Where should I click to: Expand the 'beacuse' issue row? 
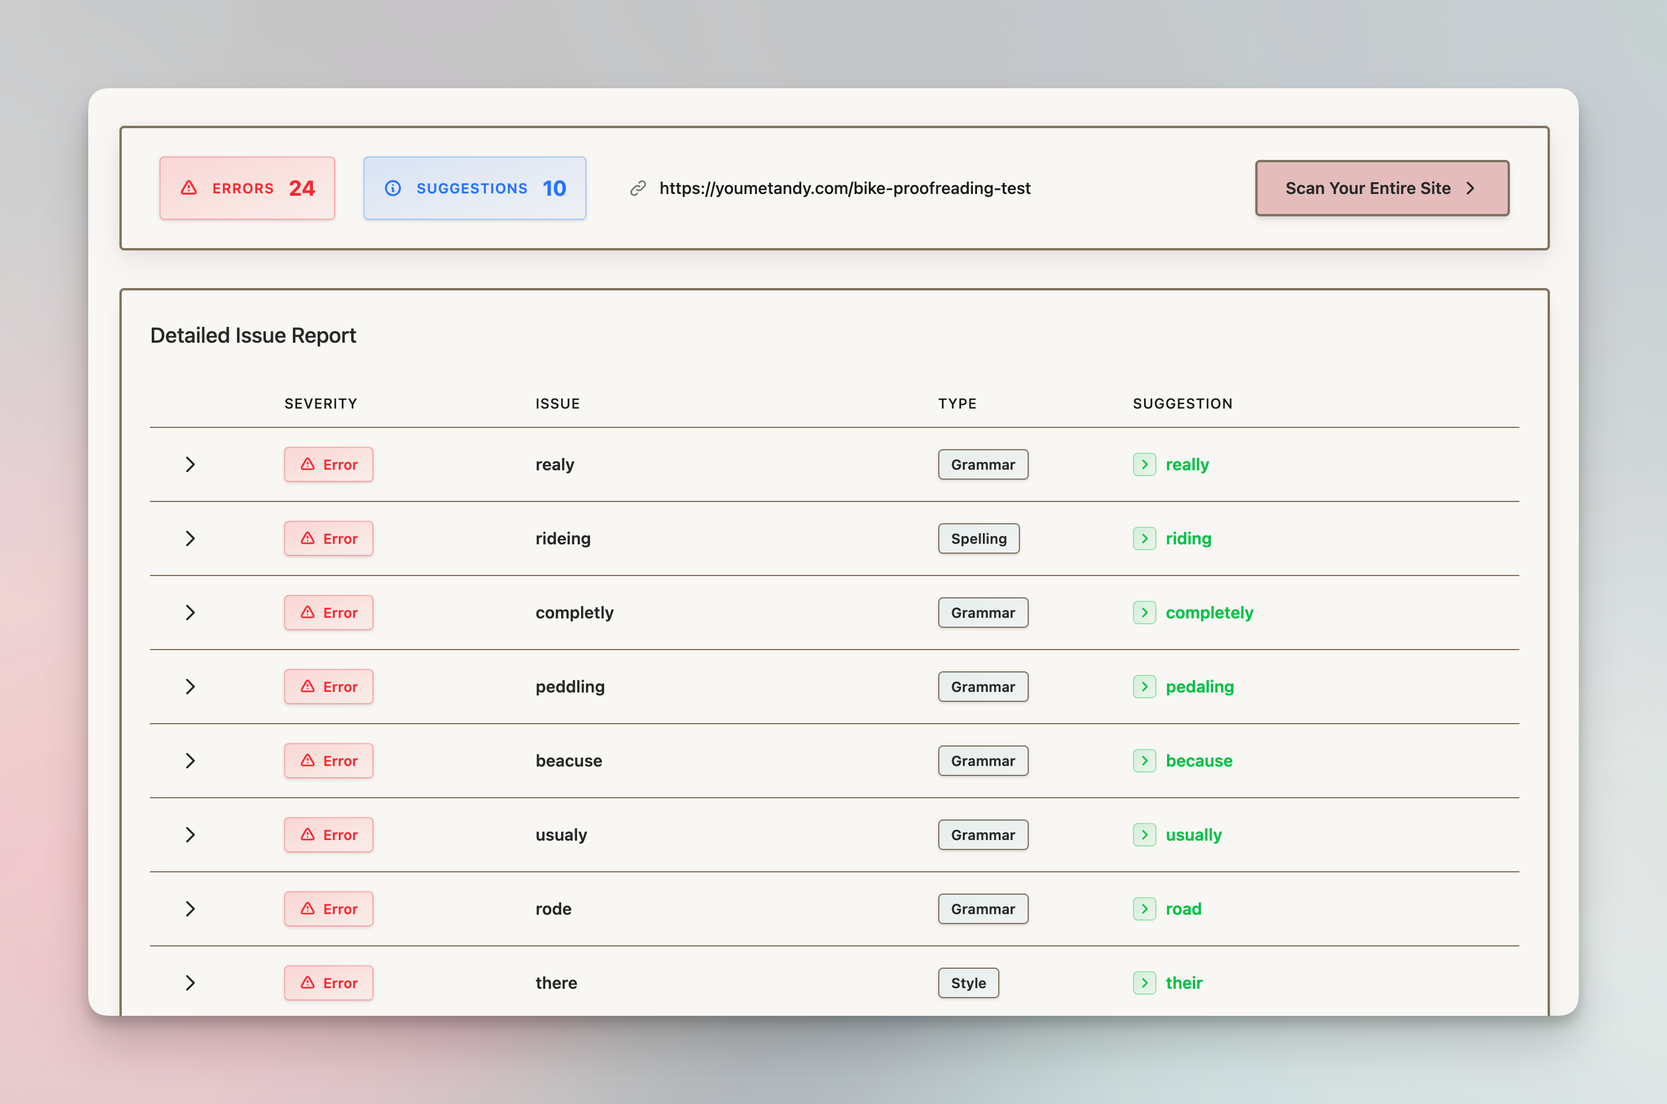click(189, 761)
